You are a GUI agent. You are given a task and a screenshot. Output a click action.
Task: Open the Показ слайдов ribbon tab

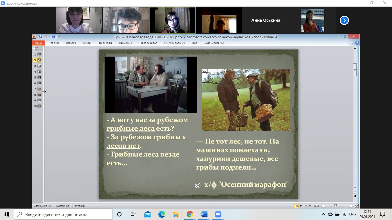coord(148,43)
